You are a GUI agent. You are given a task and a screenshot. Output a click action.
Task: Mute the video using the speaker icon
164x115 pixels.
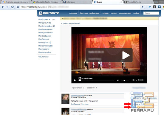pos(118,80)
